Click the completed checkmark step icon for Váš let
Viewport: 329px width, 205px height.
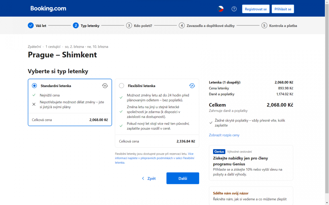pos(31,26)
